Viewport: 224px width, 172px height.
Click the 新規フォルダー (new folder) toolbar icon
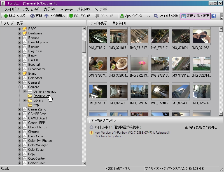[x=6, y=16]
